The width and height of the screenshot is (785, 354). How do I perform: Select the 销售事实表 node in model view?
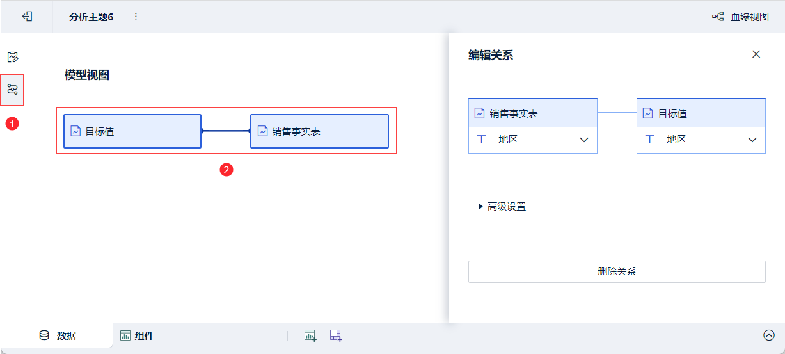pyautogui.click(x=319, y=131)
